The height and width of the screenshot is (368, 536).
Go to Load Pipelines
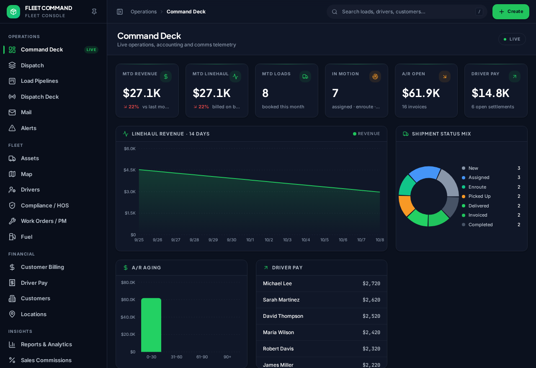(53, 81)
